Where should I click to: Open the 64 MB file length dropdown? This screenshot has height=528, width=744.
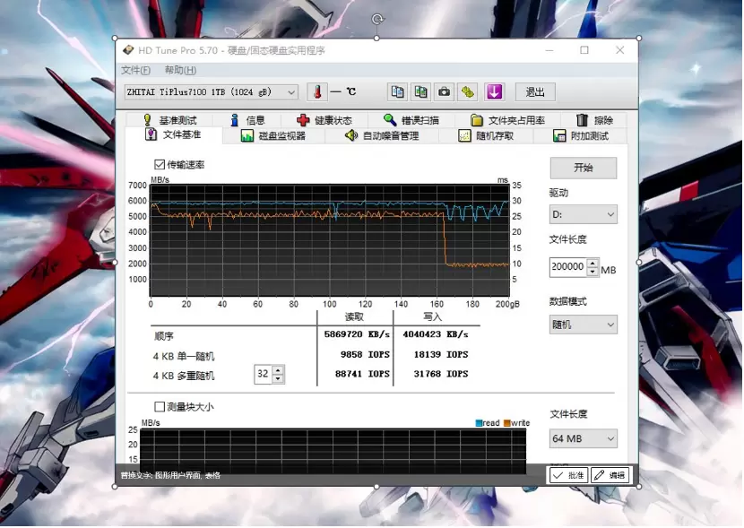coord(583,438)
